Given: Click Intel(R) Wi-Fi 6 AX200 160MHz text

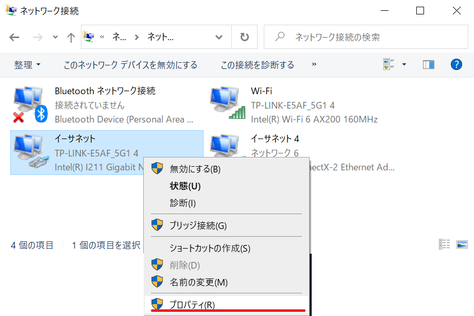Looking at the screenshot, I should pos(314,119).
